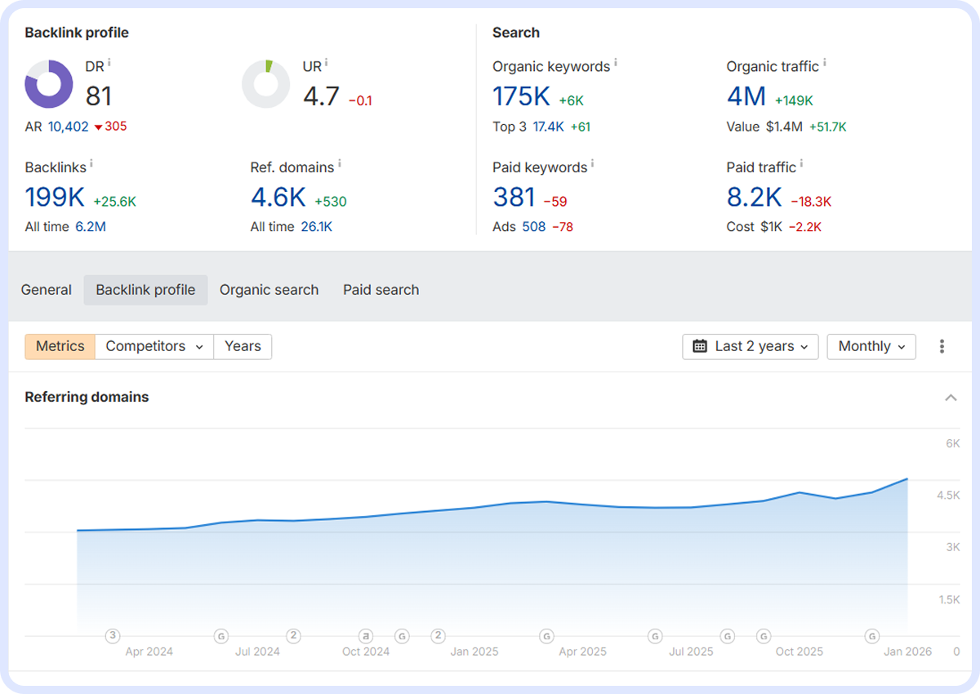Switch chart to Years view
The image size is (980, 694).
243,346
